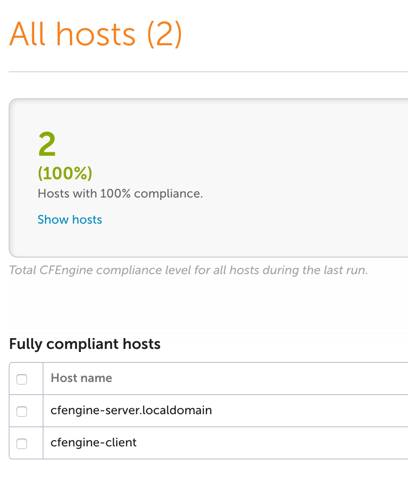Image resolution: width=408 pixels, height=496 pixels.
Task: Click the large green 2 host count
Action: [x=47, y=144]
